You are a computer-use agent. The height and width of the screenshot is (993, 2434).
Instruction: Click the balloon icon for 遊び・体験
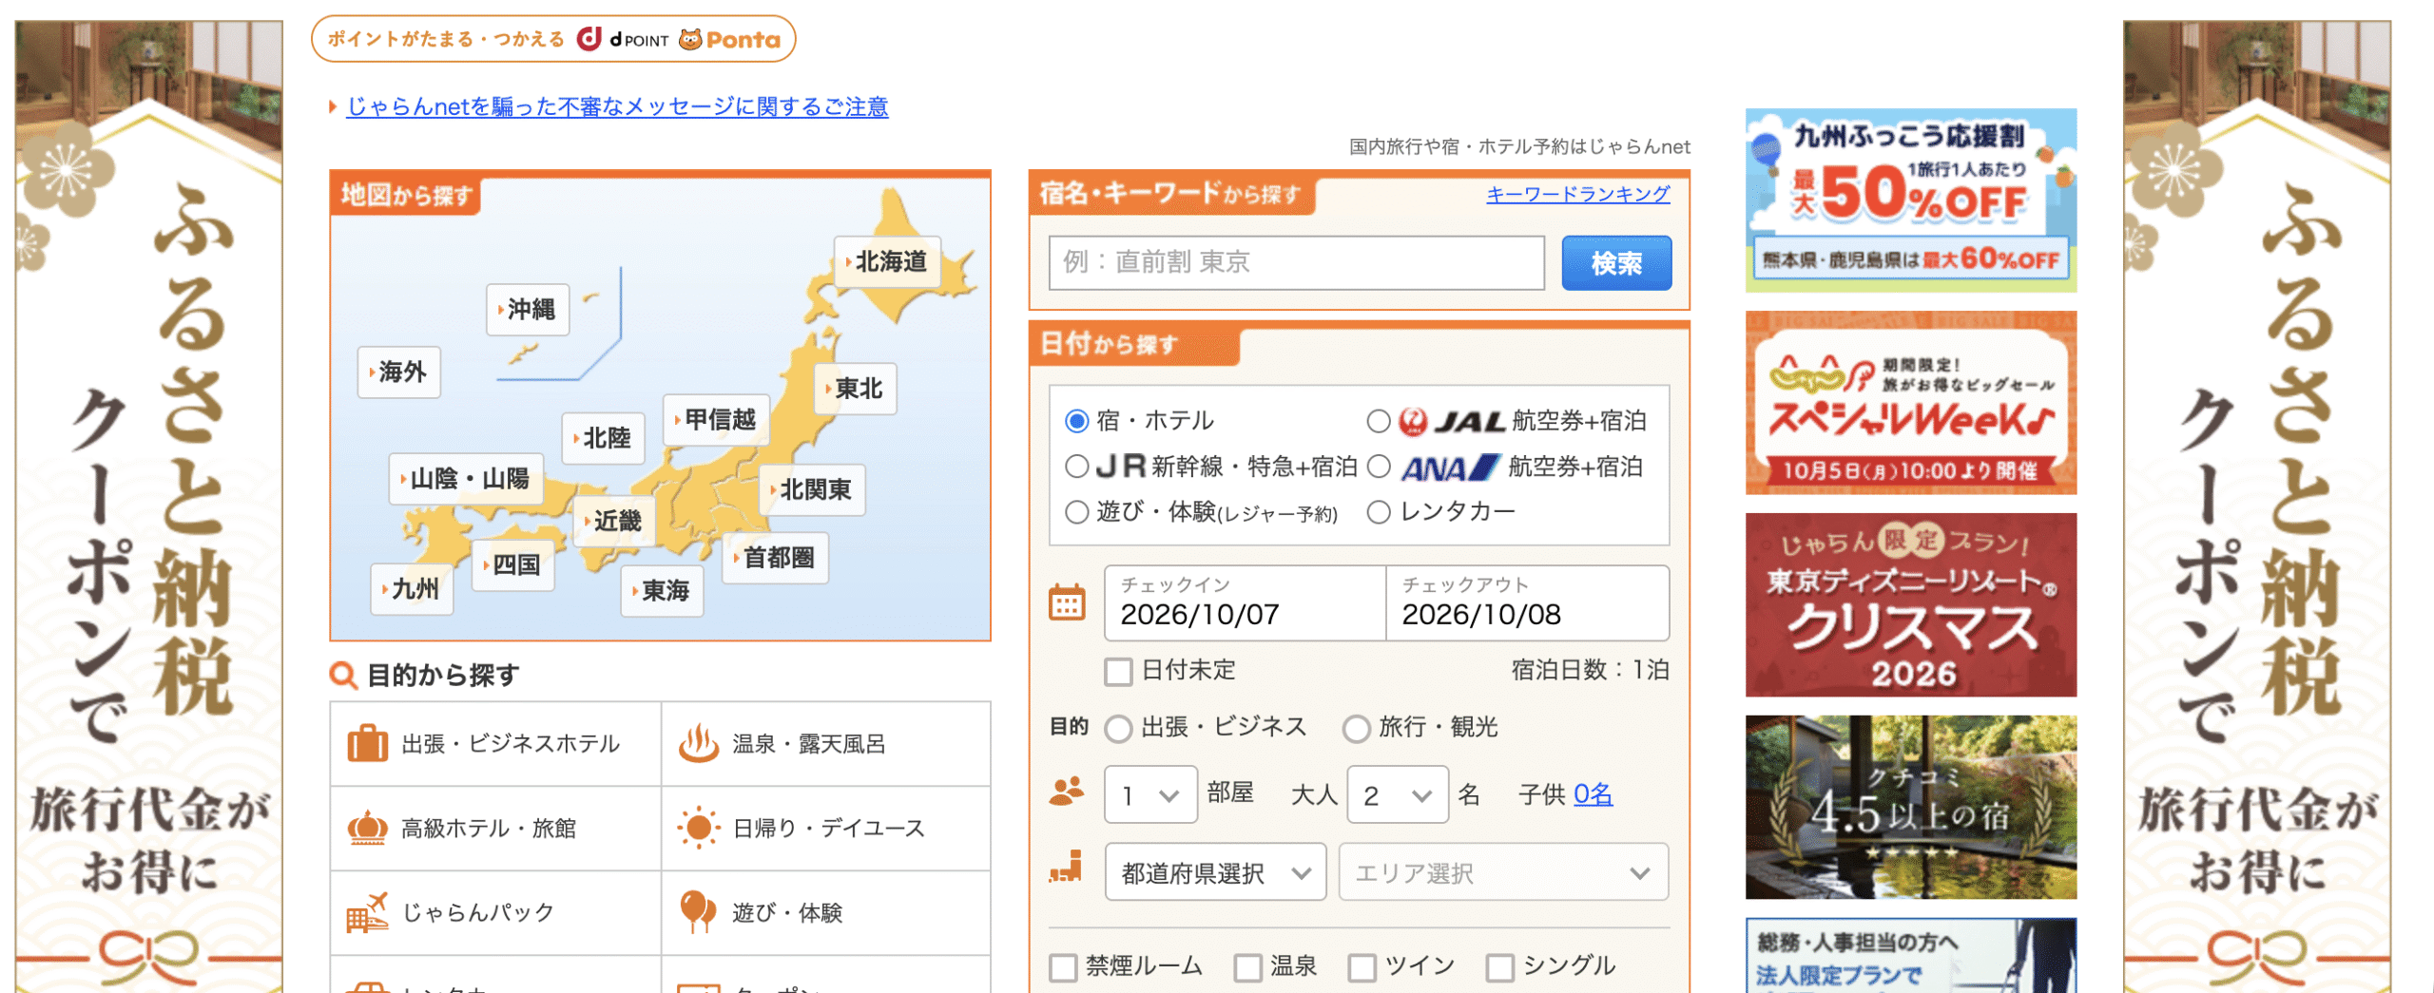(698, 912)
